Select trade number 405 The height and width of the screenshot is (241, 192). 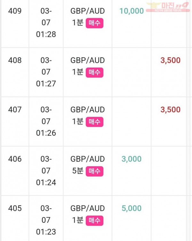[15, 208]
